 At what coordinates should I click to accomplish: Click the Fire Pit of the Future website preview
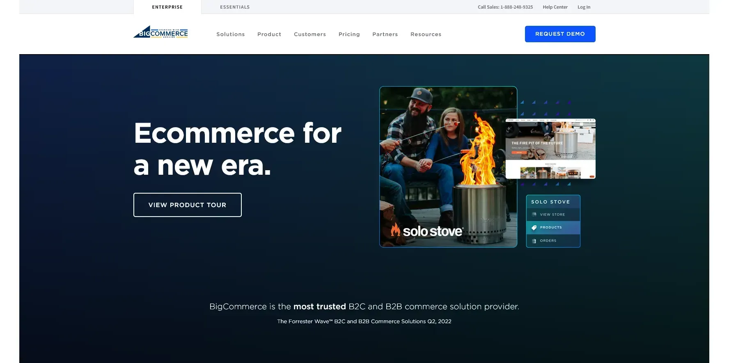[x=550, y=148]
